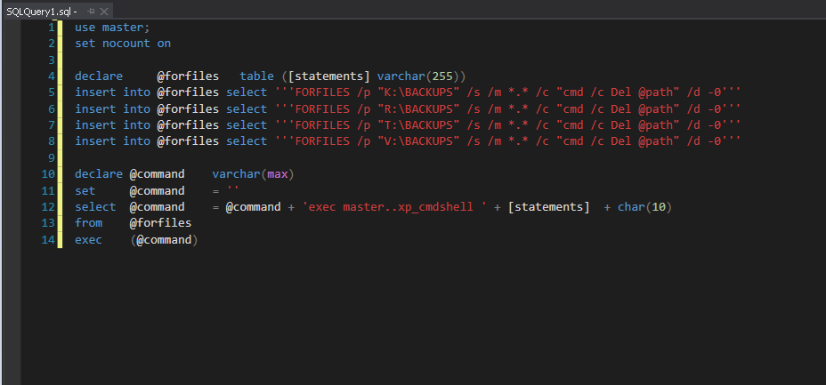Image resolution: width=826 pixels, height=385 pixels.
Task: Click line number 3 in the gutter
Action: click(x=51, y=60)
